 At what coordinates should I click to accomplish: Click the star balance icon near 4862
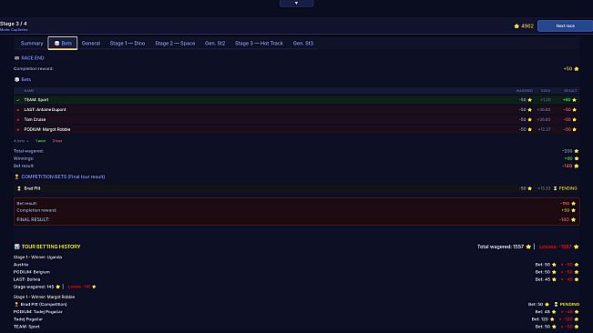[516, 26]
